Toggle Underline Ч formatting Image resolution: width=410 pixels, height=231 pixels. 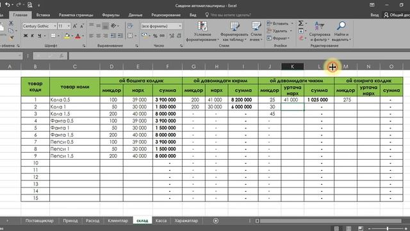[x=39, y=36]
